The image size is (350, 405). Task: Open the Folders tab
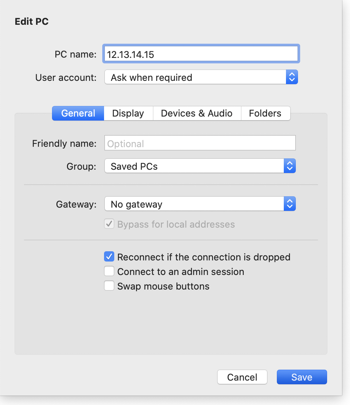(x=265, y=113)
